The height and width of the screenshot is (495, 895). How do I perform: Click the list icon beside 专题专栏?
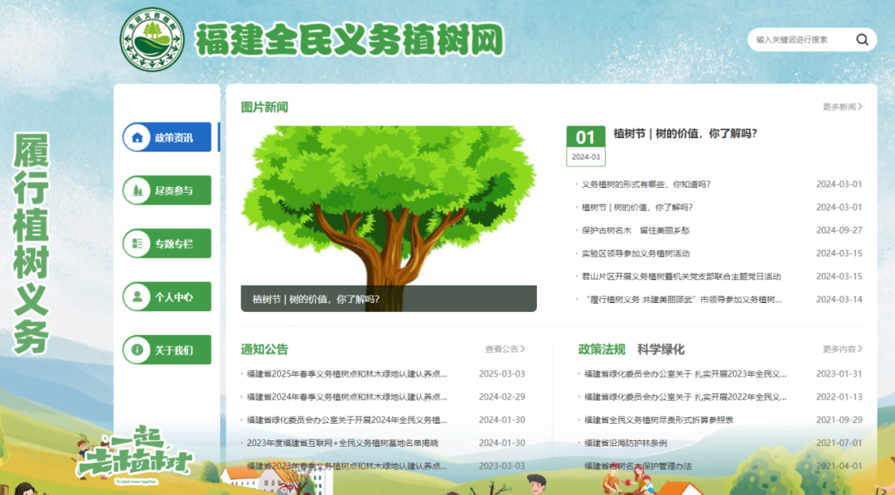coord(137,243)
